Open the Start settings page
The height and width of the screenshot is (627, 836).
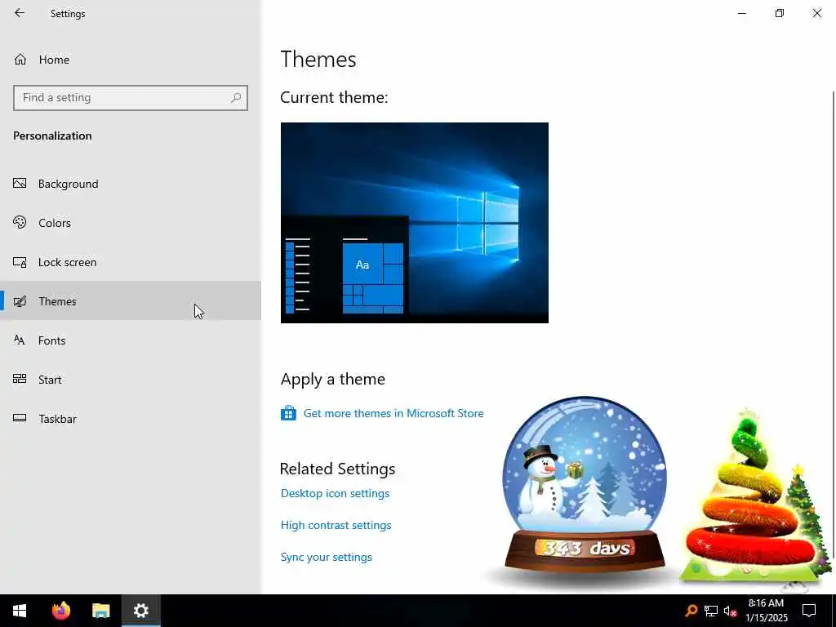(130, 380)
